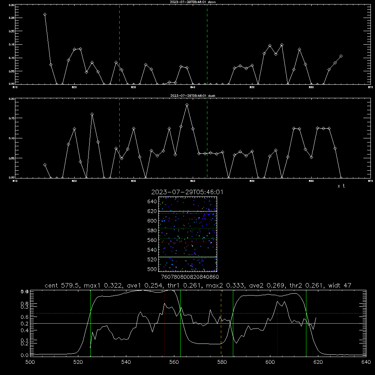
Task: Click the heatmap y-axis label '540'
Action: pyautogui.click(x=152, y=250)
